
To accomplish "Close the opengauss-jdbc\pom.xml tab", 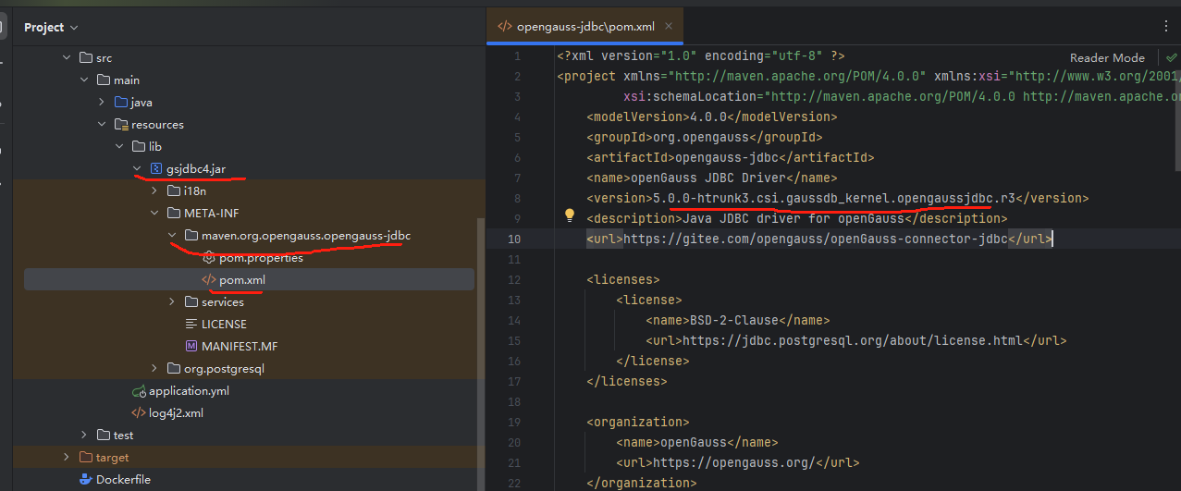I will tap(670, 27).
